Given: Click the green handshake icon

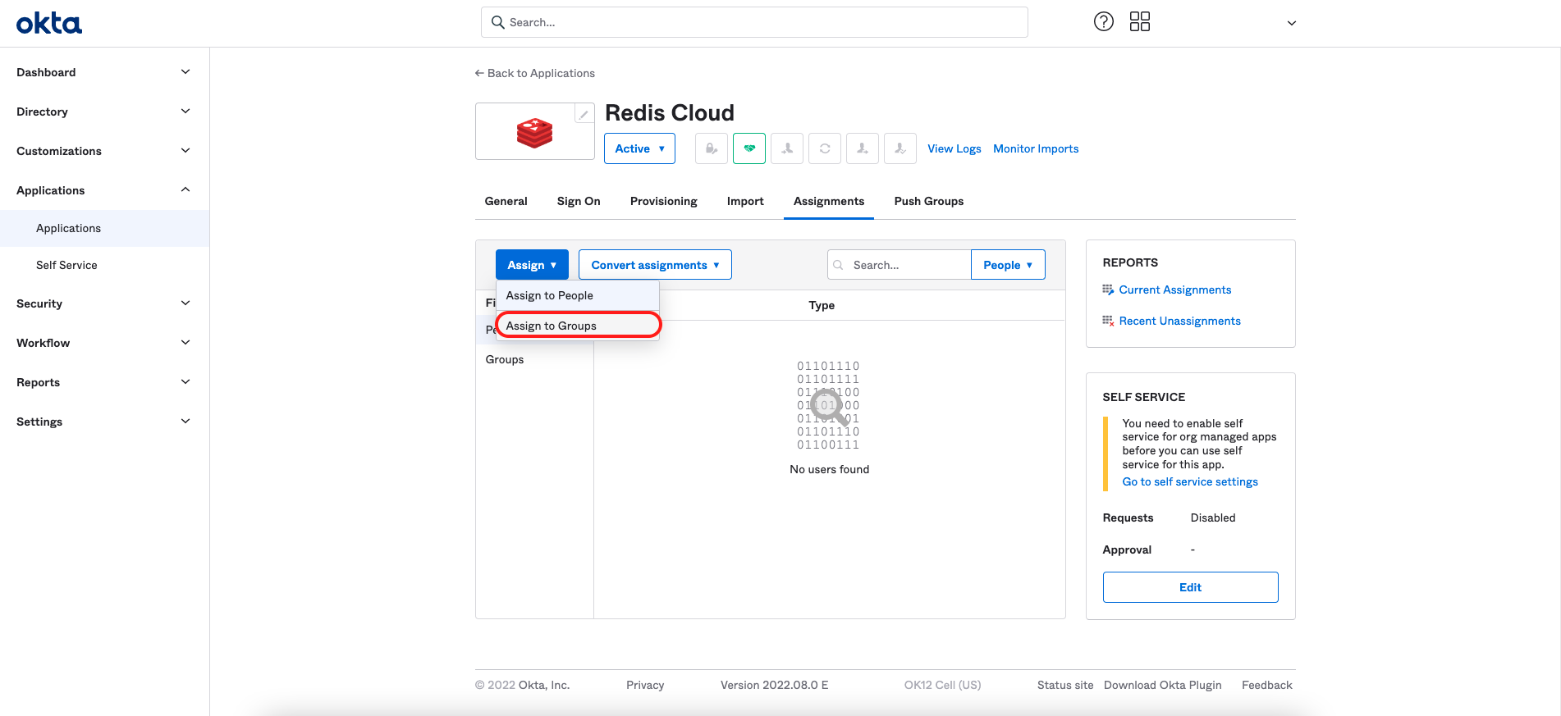Looking at the screenshot, I should (x=748, y=148).
